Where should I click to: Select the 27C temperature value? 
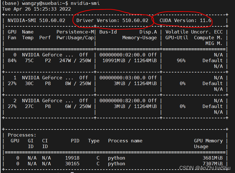[x=29, y=106]
